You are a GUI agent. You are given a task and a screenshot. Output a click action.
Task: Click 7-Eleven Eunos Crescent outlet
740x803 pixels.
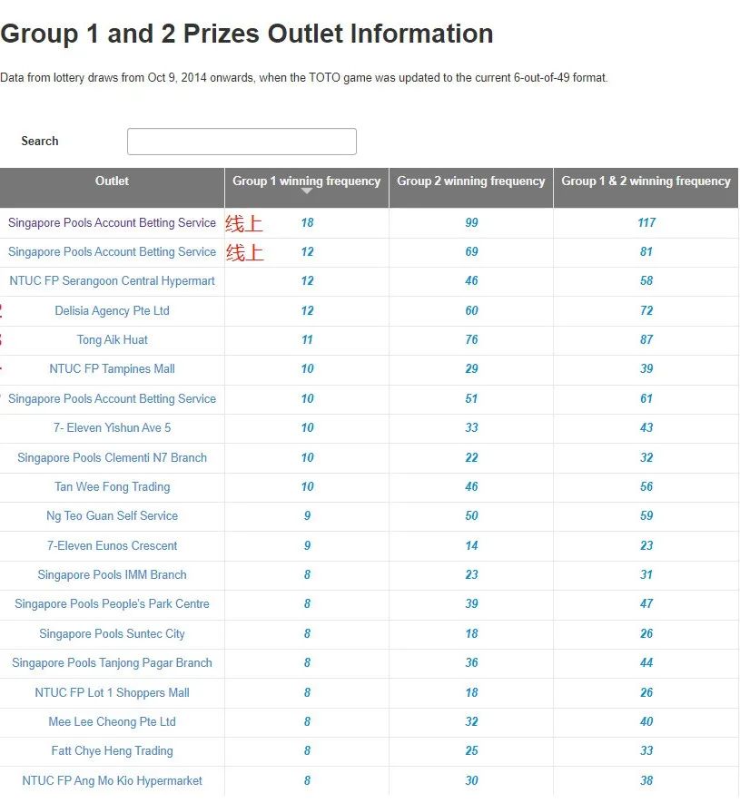112,546
